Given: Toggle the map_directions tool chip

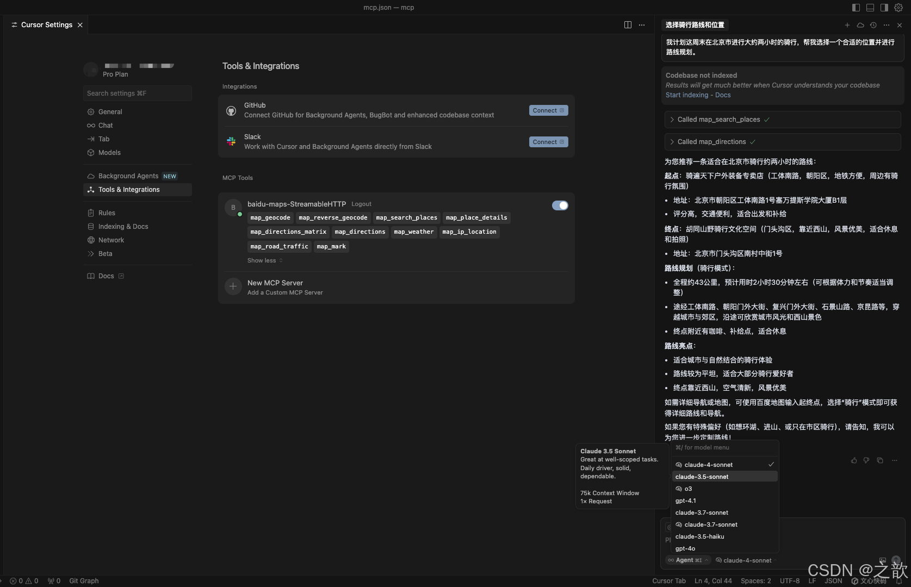Looking at the screenshot, I should point(360,232).
